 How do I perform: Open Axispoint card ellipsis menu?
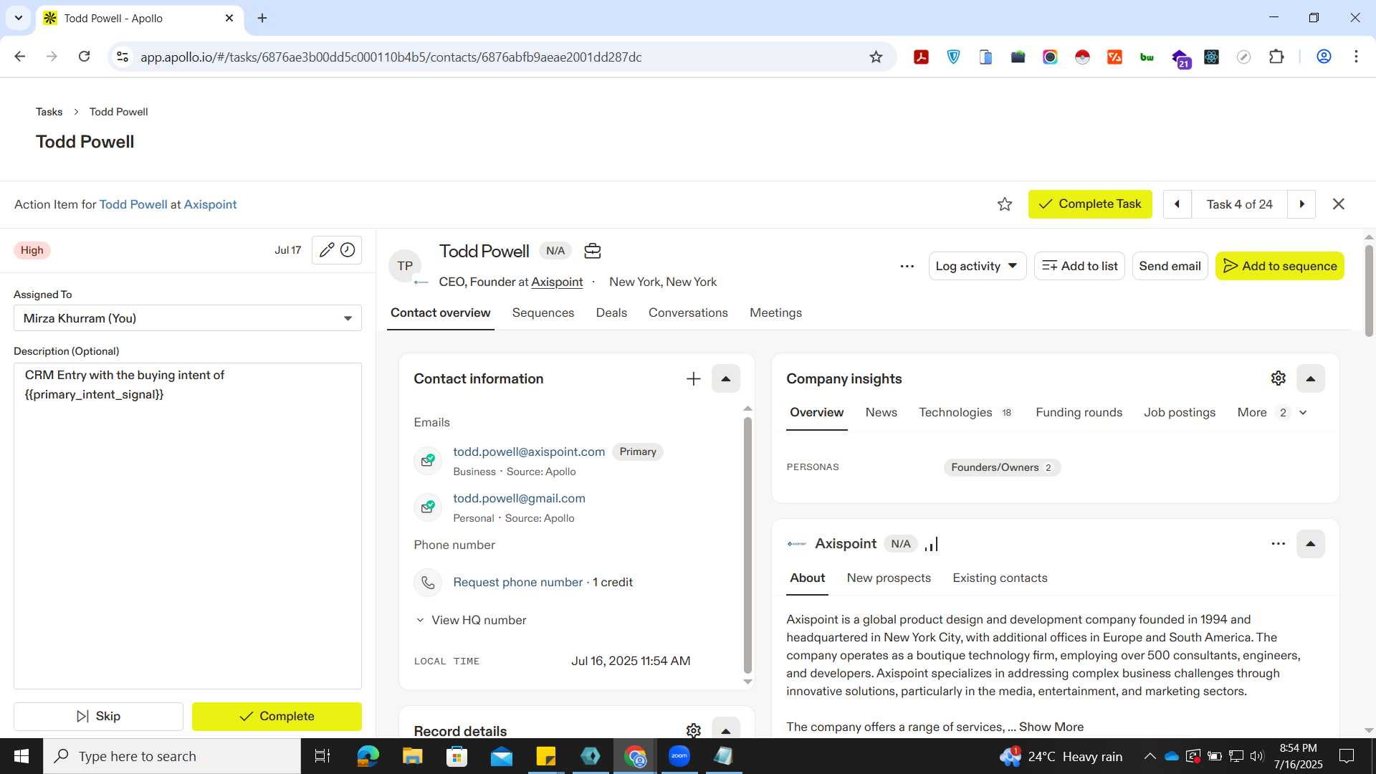coord(1278,544)
